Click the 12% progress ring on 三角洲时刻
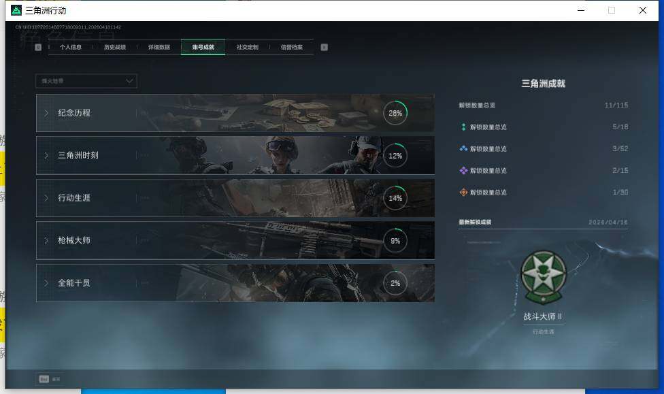 pos(395,155)
